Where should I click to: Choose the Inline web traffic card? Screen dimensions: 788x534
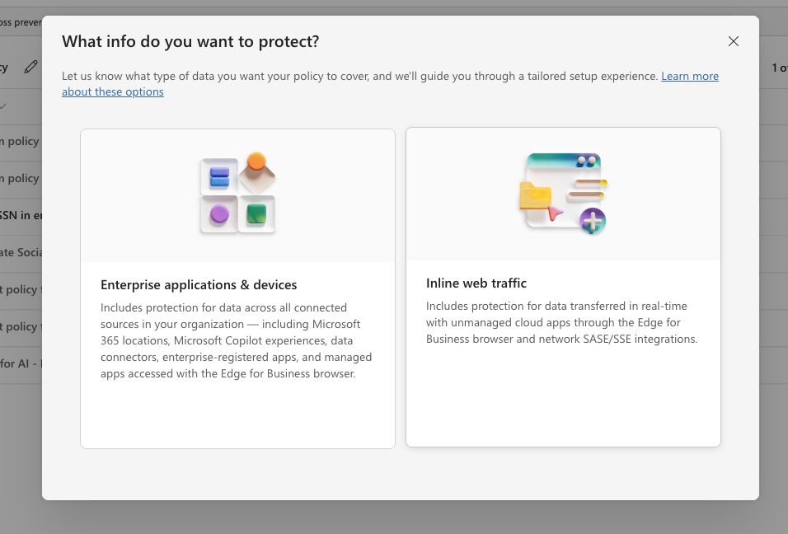click(563, 287)
